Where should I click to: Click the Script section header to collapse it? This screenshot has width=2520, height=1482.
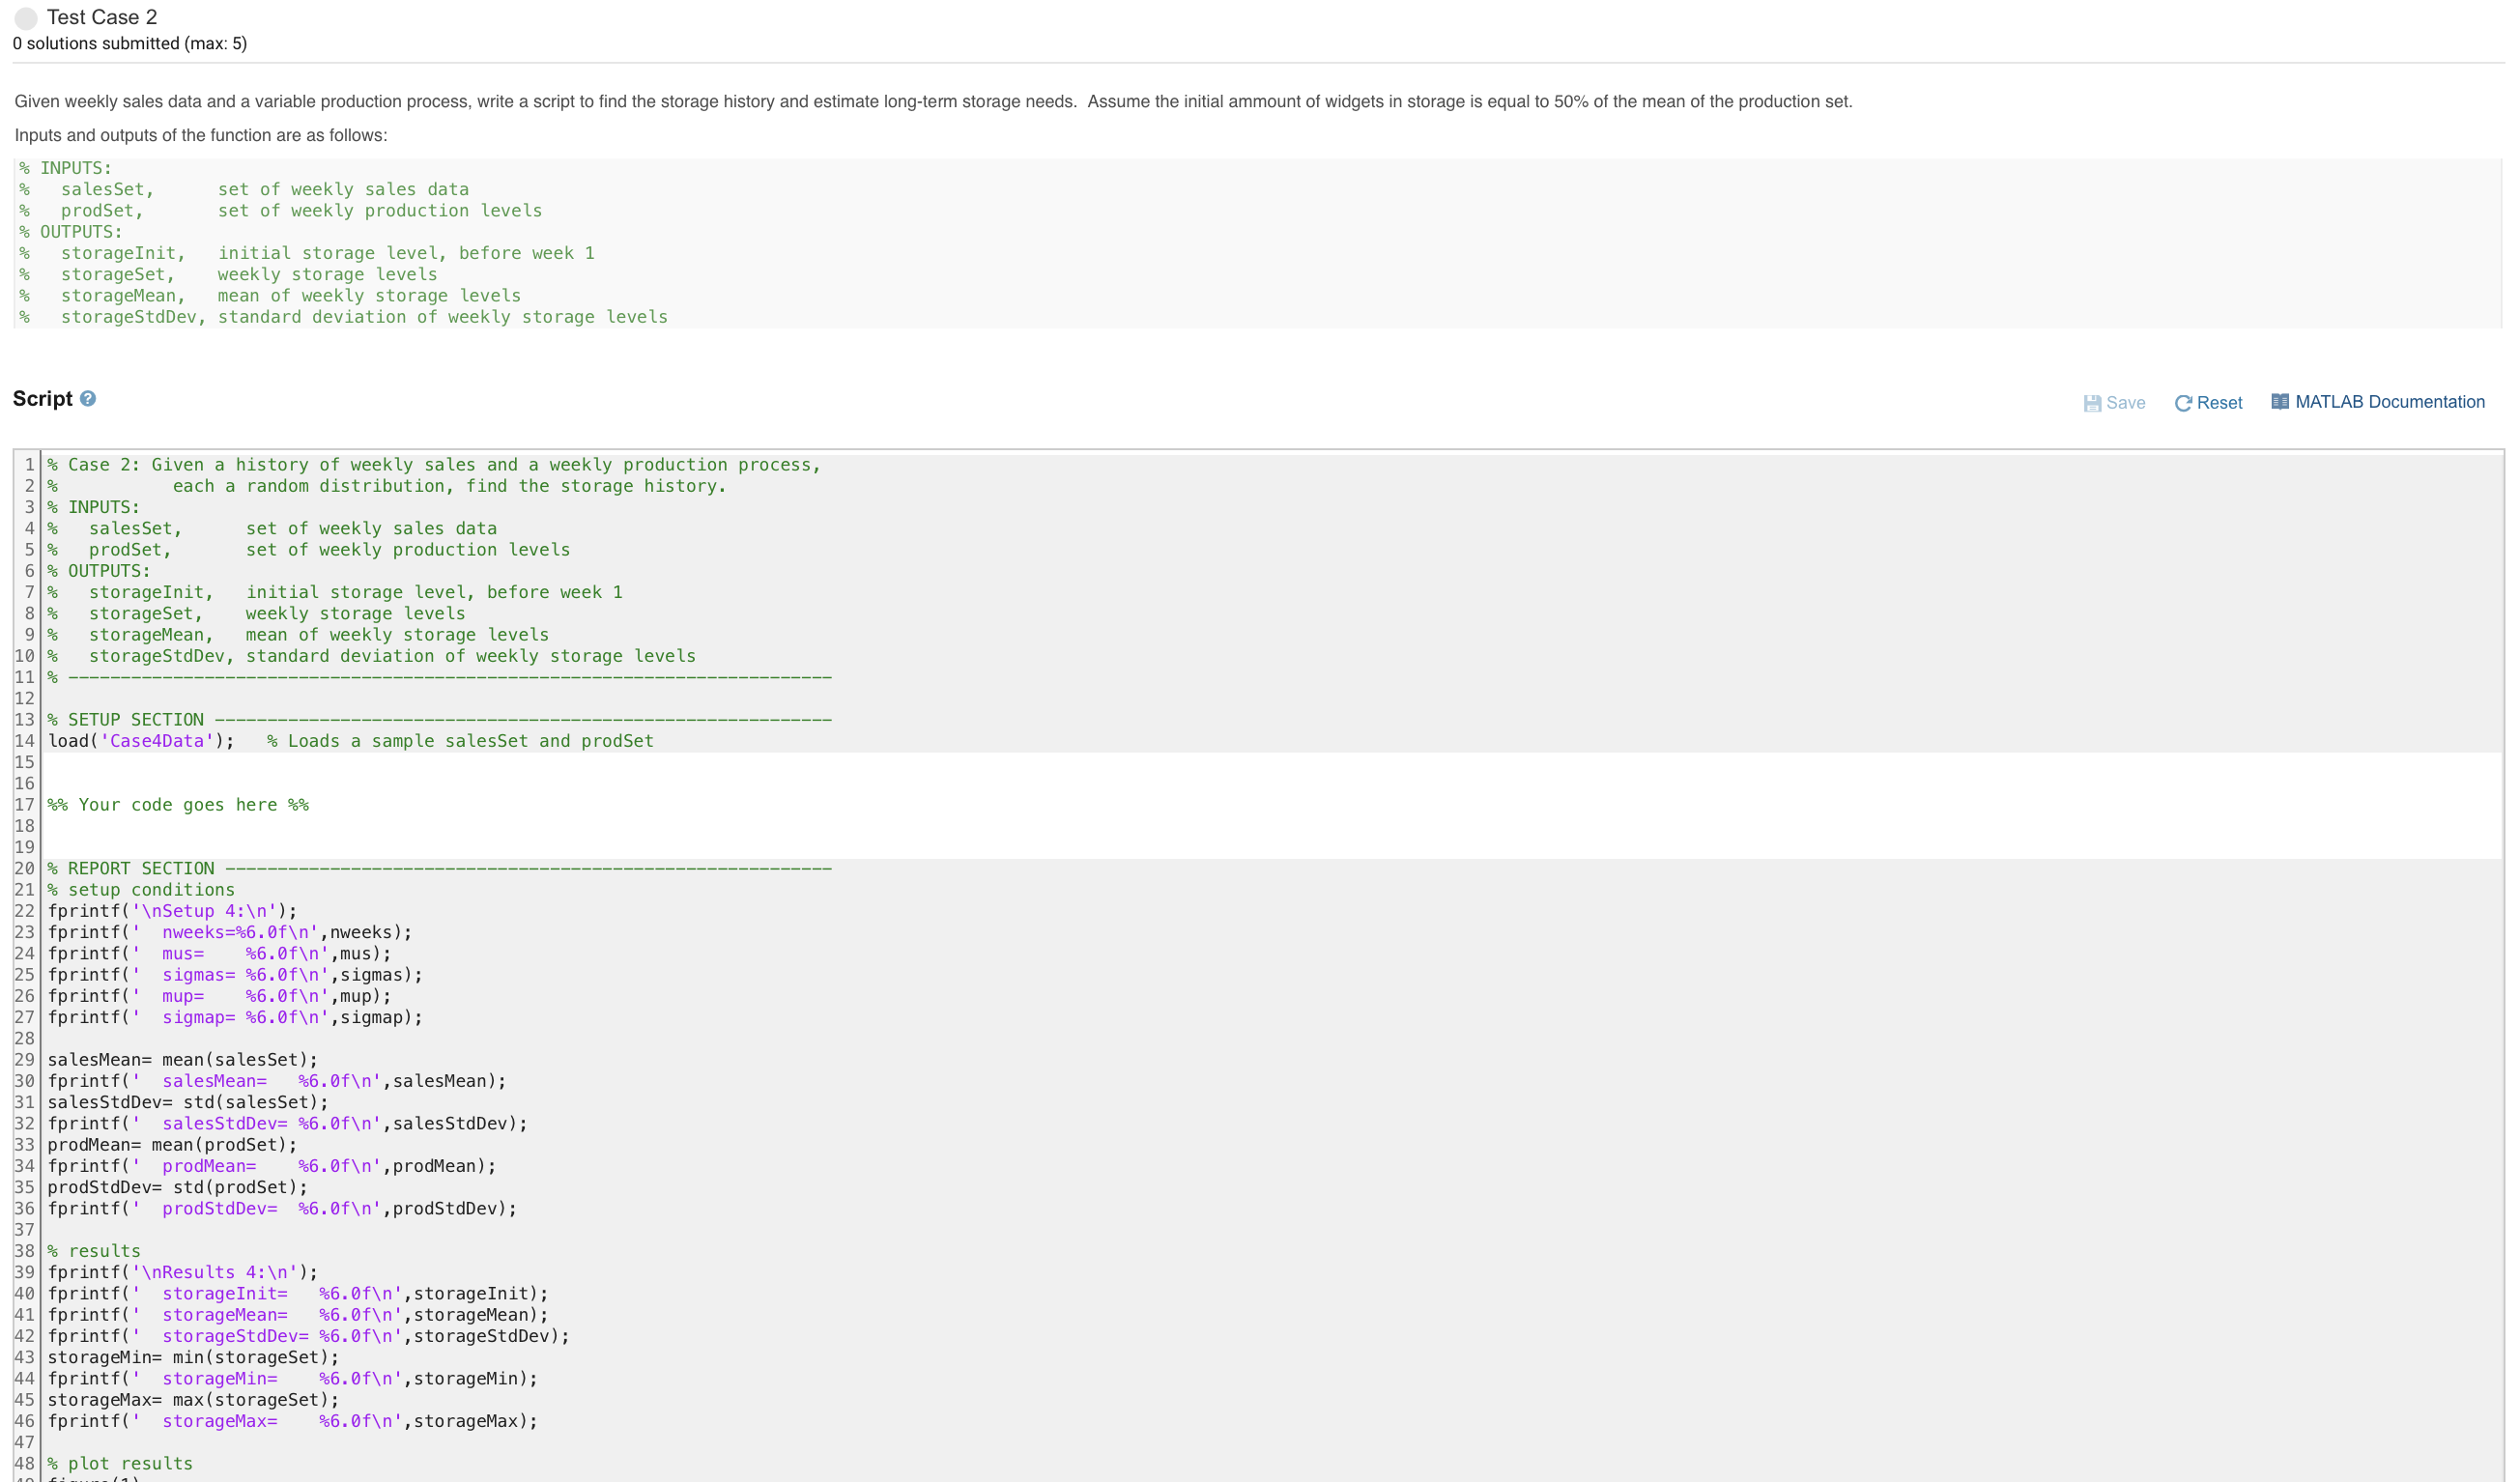42,398
